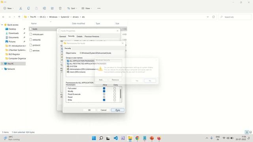253x142 pixels.
Task: Click the Add... user button
Action: point(101,80)
